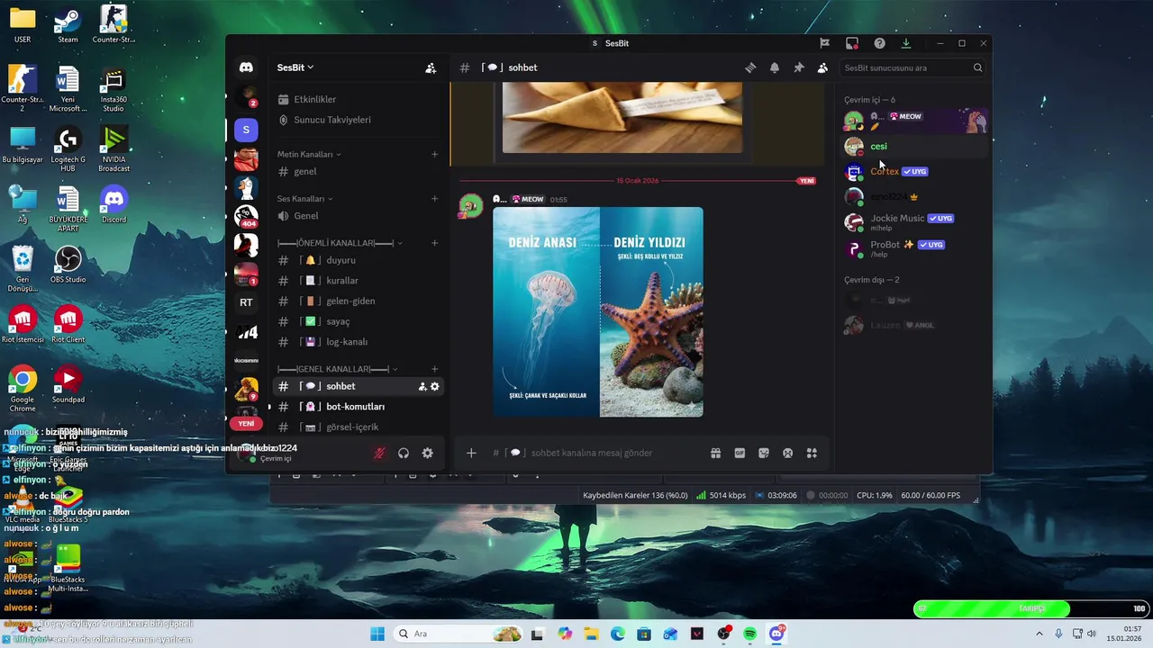
Task: Select the bot-komutları channel
Action: pos(359,407)
